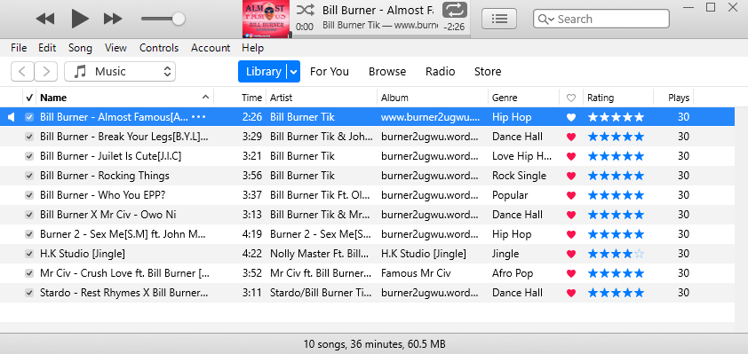Open the Up Next list button

499,19
